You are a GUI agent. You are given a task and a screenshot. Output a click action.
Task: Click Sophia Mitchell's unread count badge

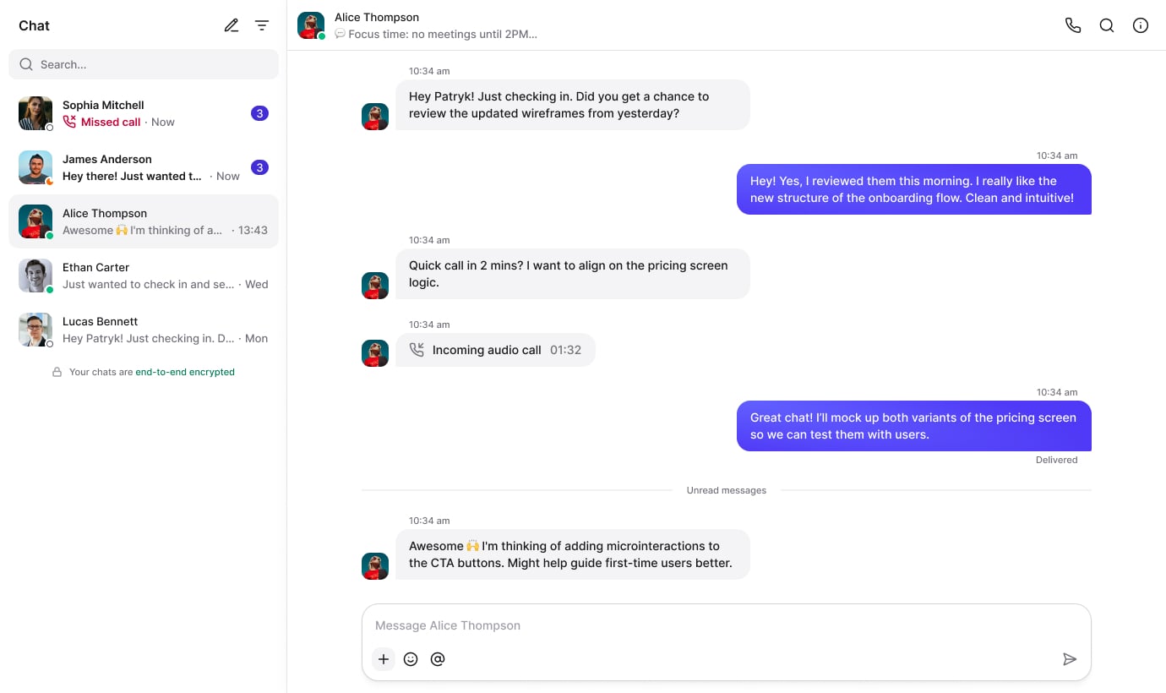coord(260,113)
